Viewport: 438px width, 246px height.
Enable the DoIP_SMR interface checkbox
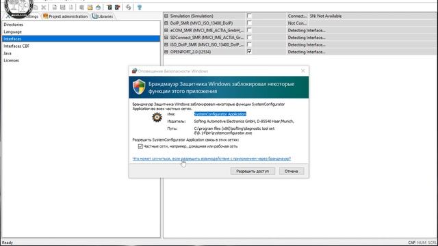[x=249, y=23]
